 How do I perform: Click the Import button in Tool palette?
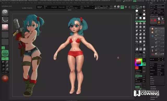pos(153,9)
